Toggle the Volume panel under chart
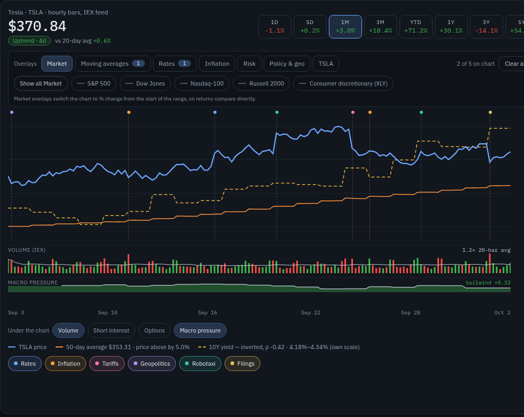Image resolution: width=524 pixels, height=417 pixels. click(68, 330)
